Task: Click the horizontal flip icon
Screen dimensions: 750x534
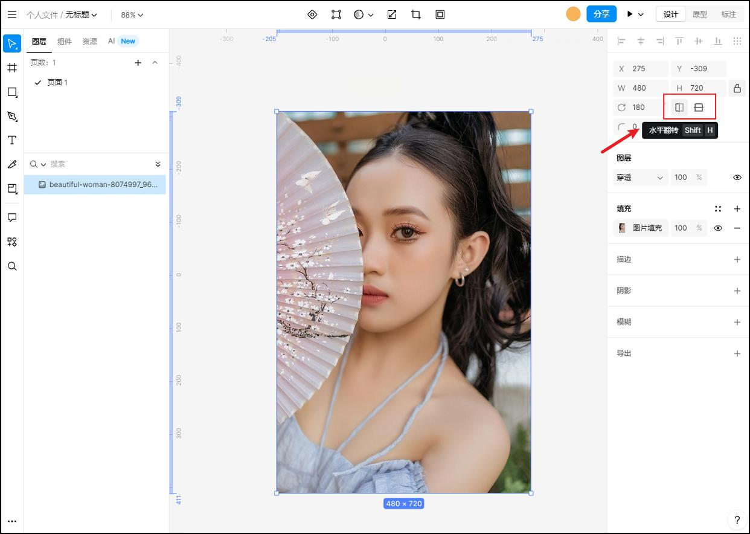Action: pyautogui.click(x=679, y=108)
